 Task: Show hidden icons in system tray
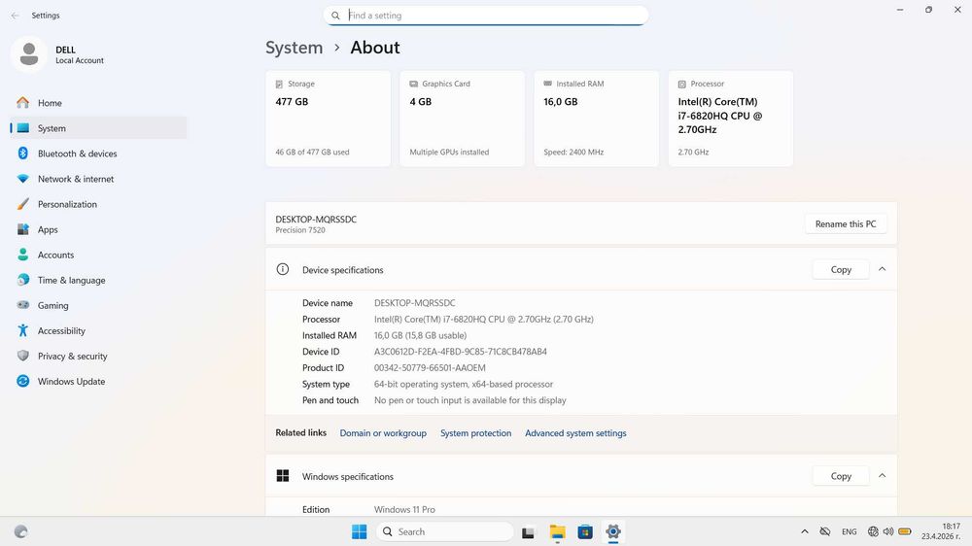click(x=805, y=531)
